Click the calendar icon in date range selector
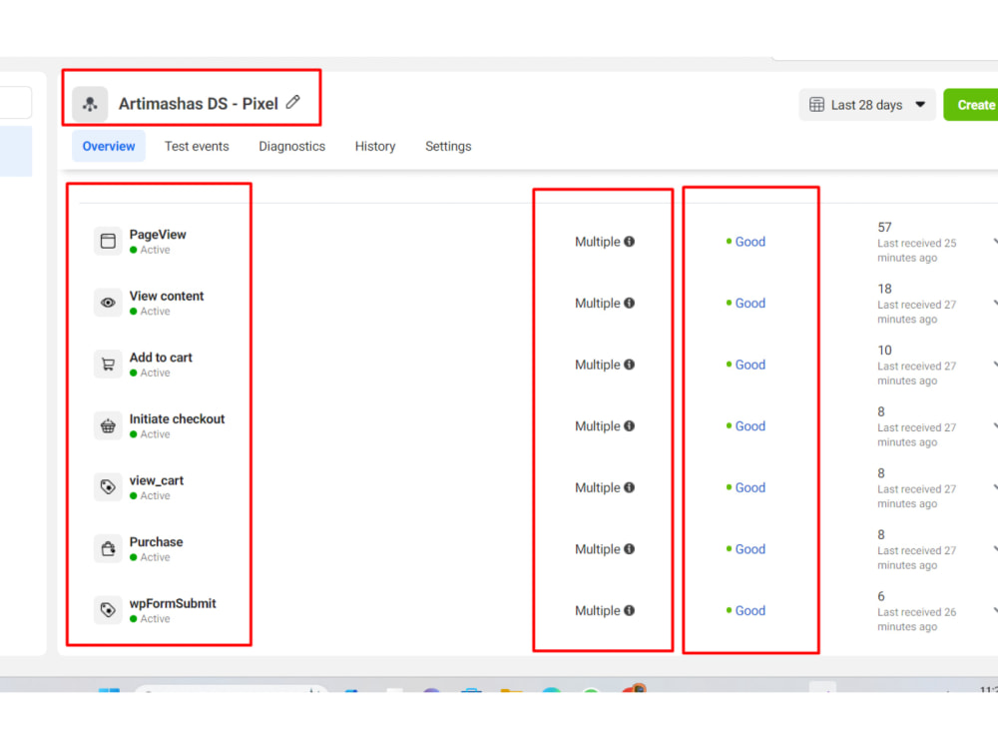This screenshot has width=998, height=749. click(x=816, y=105)
